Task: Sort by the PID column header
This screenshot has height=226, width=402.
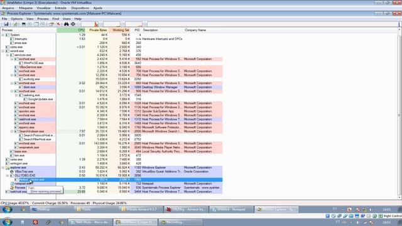Action: click(x=136, y=30)
